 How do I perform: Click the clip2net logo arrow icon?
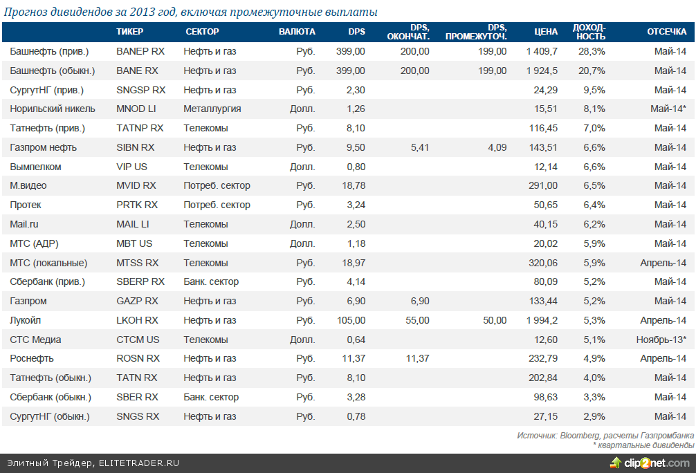pos(616,463)
